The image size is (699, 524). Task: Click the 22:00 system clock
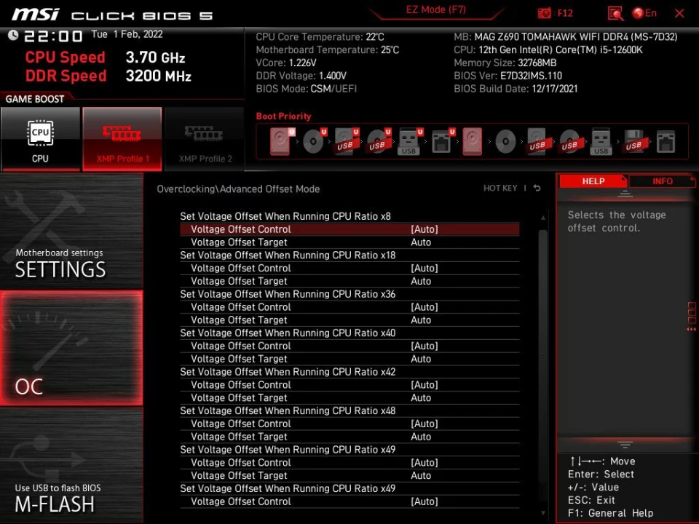[53, 36]
